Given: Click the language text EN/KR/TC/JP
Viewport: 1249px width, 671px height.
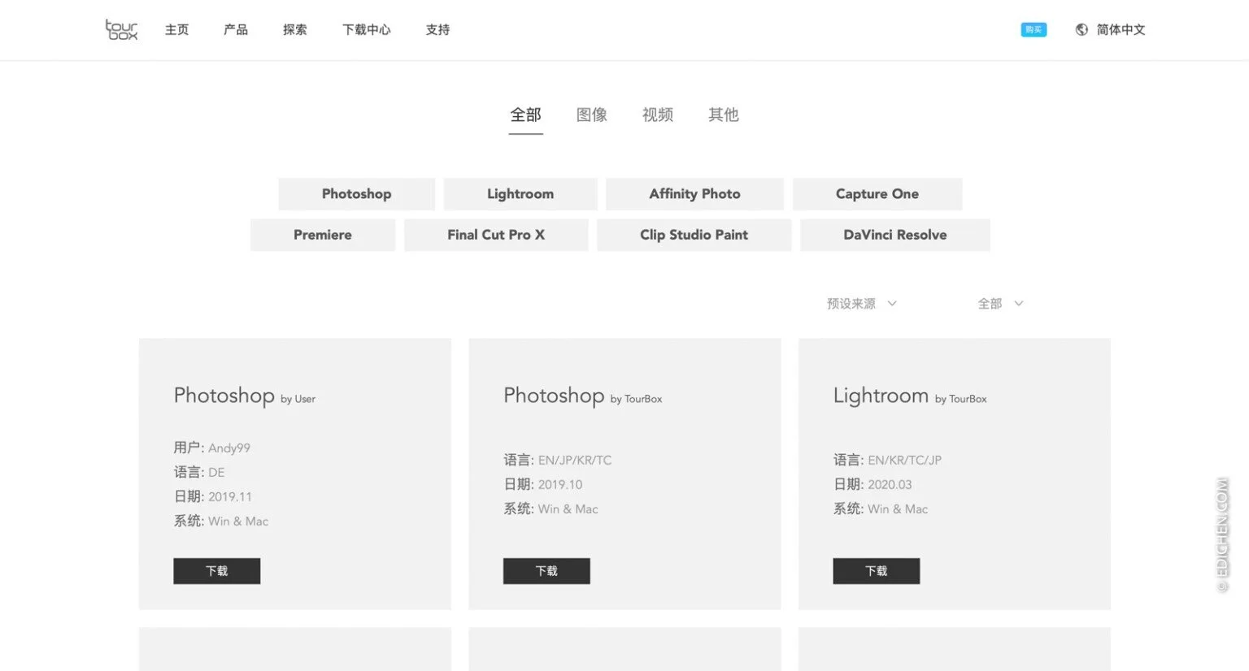Looking at the screenshot, I should (904, 461).
